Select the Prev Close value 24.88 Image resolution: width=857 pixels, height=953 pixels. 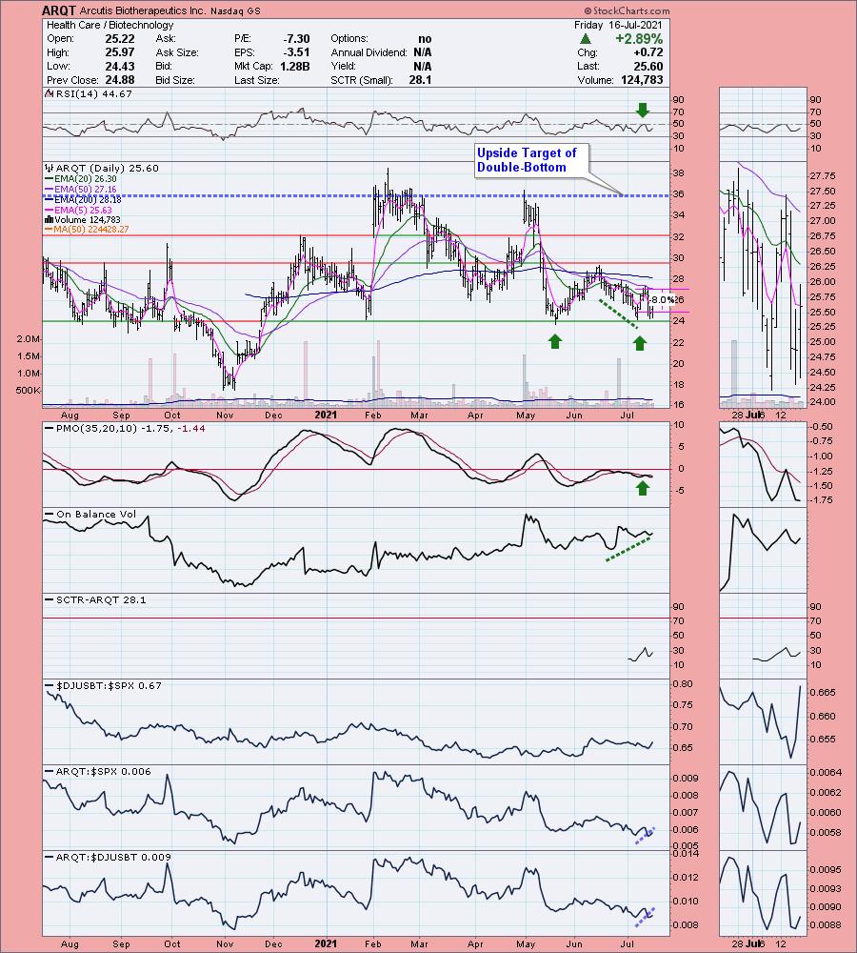pyautogui.click(x=120, y=80)
